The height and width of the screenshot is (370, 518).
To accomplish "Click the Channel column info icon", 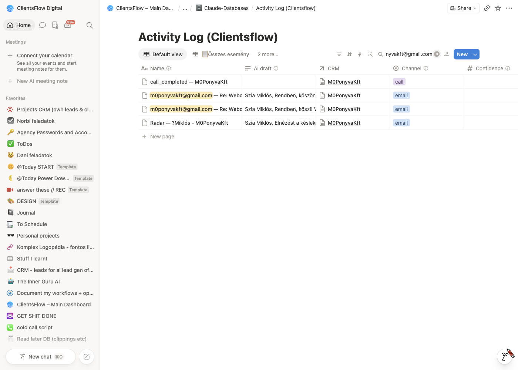I will [x=426, y=68].
